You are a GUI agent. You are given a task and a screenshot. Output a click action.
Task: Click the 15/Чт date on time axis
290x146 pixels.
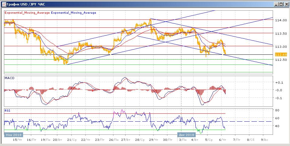click(x=17, y=140)
